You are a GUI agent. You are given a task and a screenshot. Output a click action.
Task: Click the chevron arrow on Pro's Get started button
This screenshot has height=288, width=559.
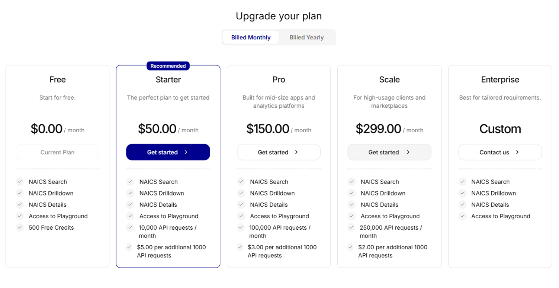pyautogui.click(x=296, y=152)
